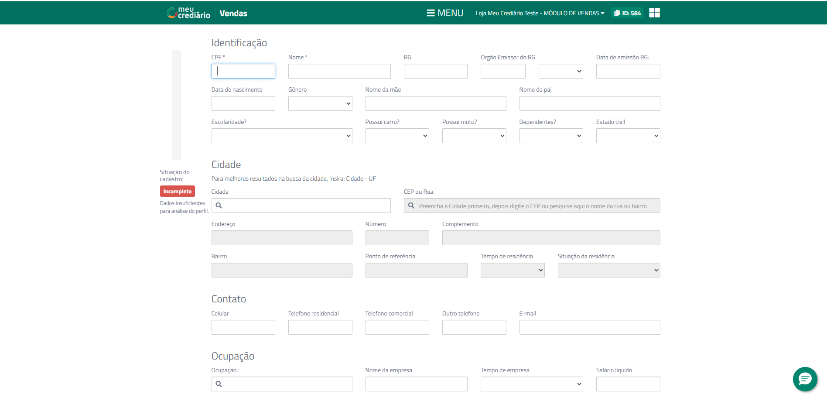
Task: Click search icon in Cidade field
Action: pos(219,206)
